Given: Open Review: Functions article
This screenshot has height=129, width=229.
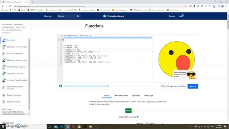Looking at the screenshot, I should (14, 95).
